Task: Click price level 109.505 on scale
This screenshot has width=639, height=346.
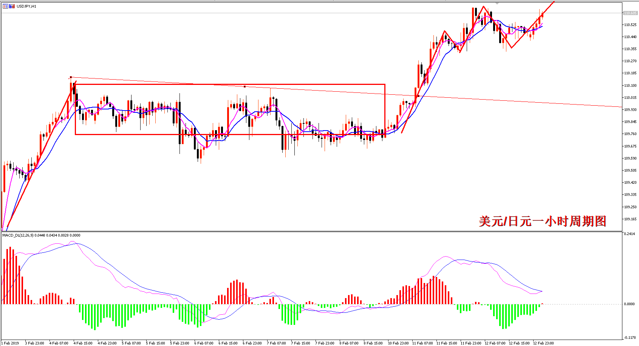Action: pos(630,171)
